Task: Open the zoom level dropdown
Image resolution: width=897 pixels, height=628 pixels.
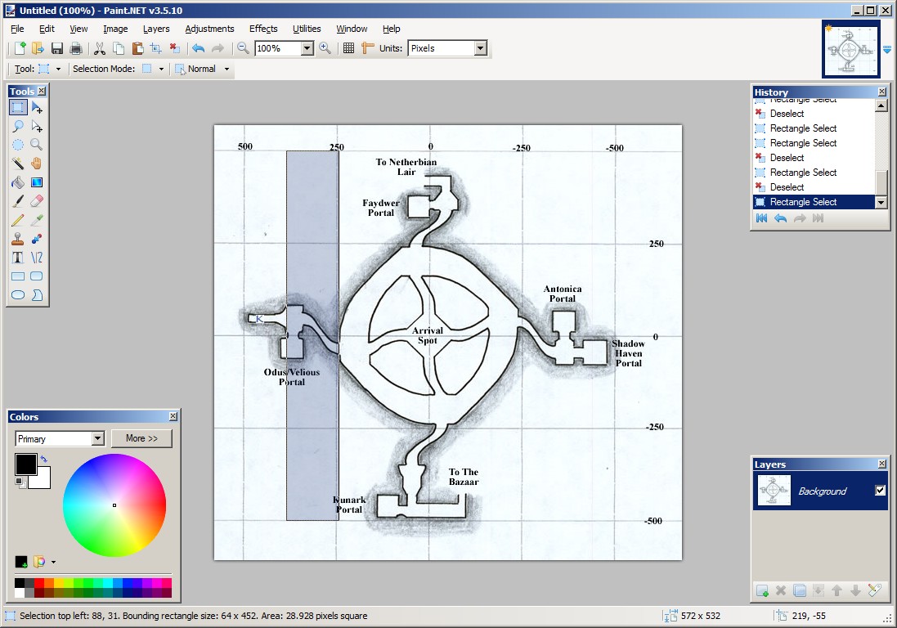Action: 307,48
